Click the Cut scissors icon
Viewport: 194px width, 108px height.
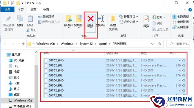tap(28, 30)
